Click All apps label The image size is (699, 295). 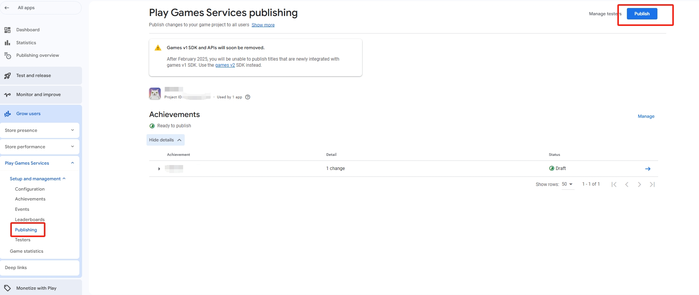(26, 8)
